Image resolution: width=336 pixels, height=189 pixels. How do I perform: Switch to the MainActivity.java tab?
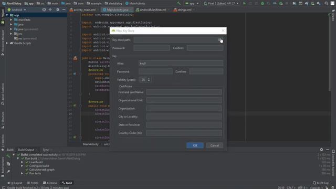pos(118,10)
